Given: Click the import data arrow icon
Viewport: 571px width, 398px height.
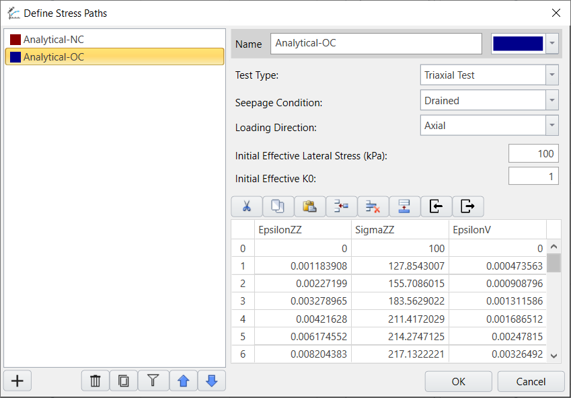Looking at the screenshot, I should [436, 206].
